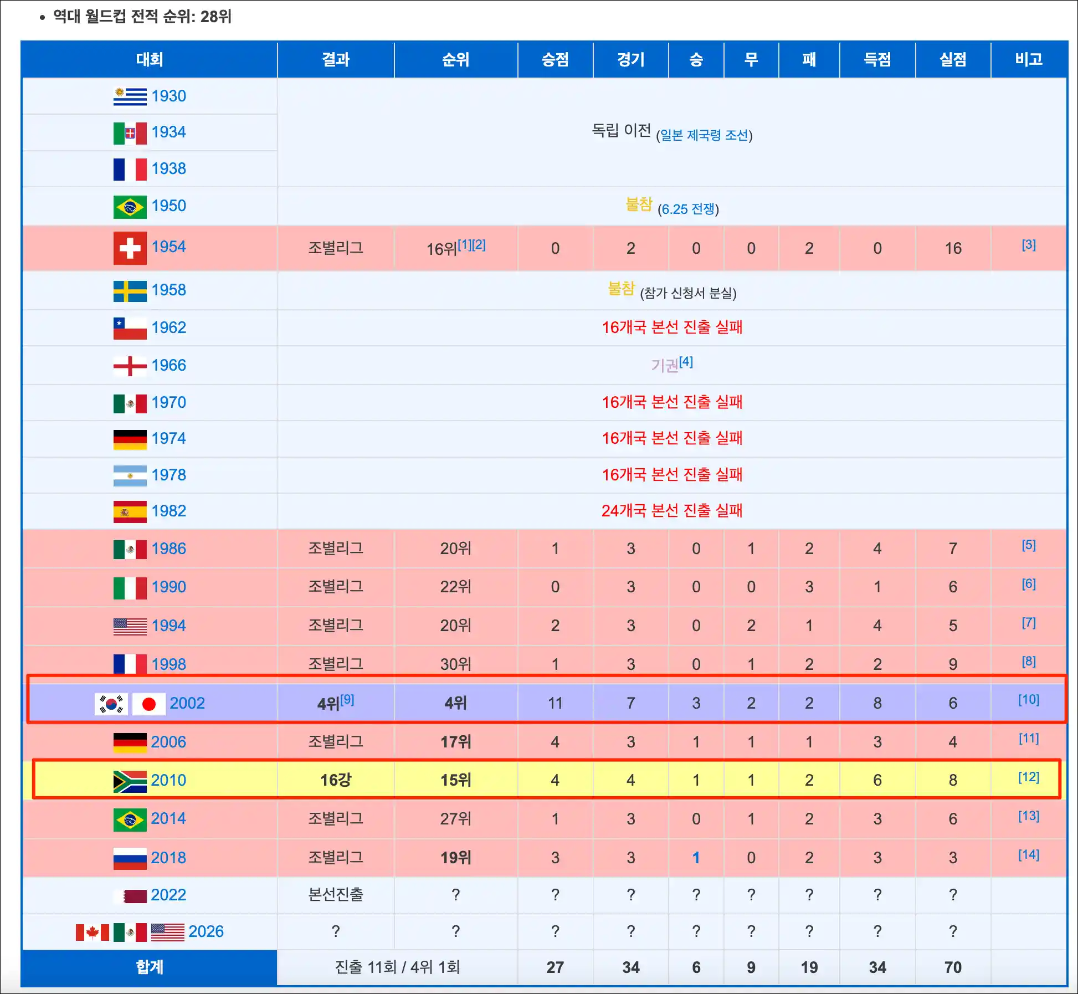The width and height of the screenshot is (1078, 994).
Task: Click the 24개국 본선 진출 실패 text
Action: [672, 511]
